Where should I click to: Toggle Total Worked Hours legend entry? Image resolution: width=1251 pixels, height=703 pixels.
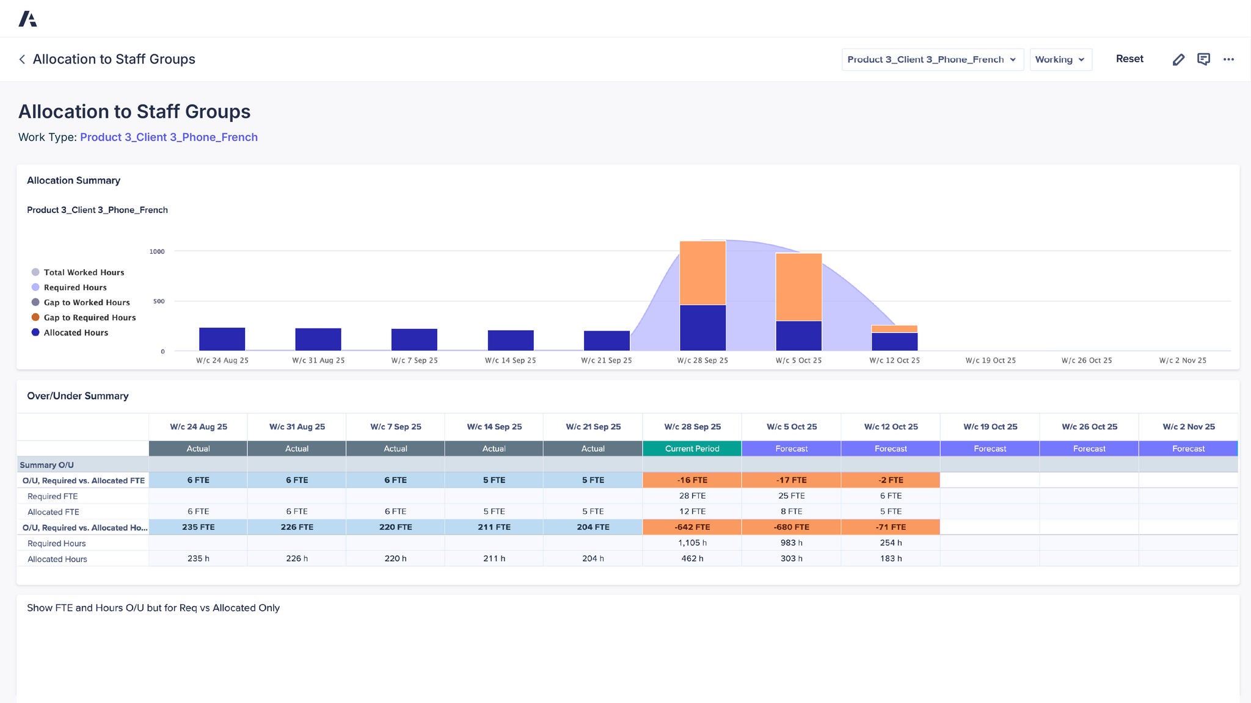[78, 272]
